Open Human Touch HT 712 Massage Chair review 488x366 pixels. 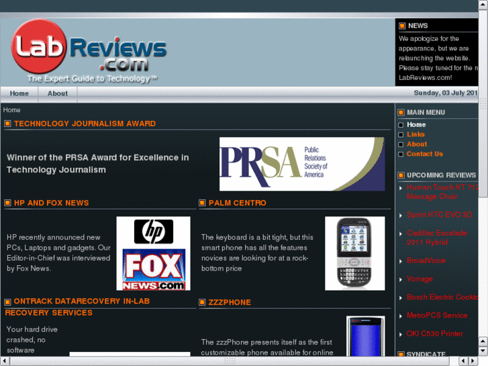tap(442, 192)
